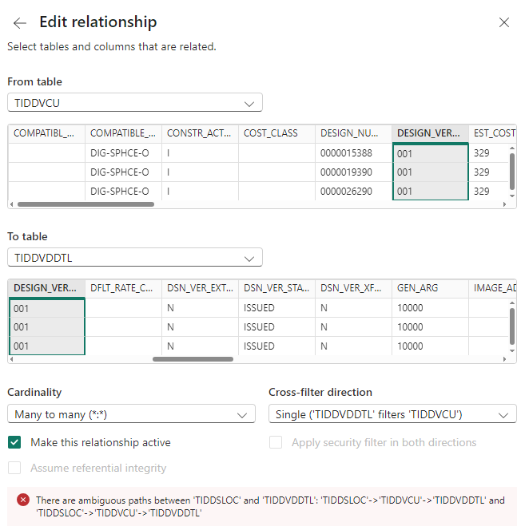Viewport: 517px width, 526px height.
Task: Click the From table vertical scrollbar thumb
Action: click(512, 172)
